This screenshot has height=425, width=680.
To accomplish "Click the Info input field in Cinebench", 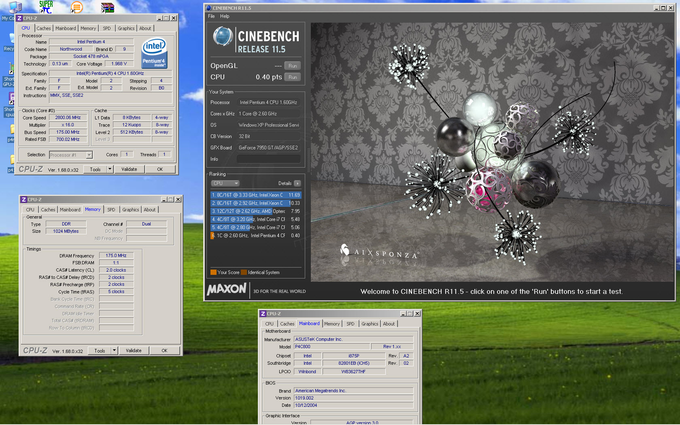I will pos(269,159).
